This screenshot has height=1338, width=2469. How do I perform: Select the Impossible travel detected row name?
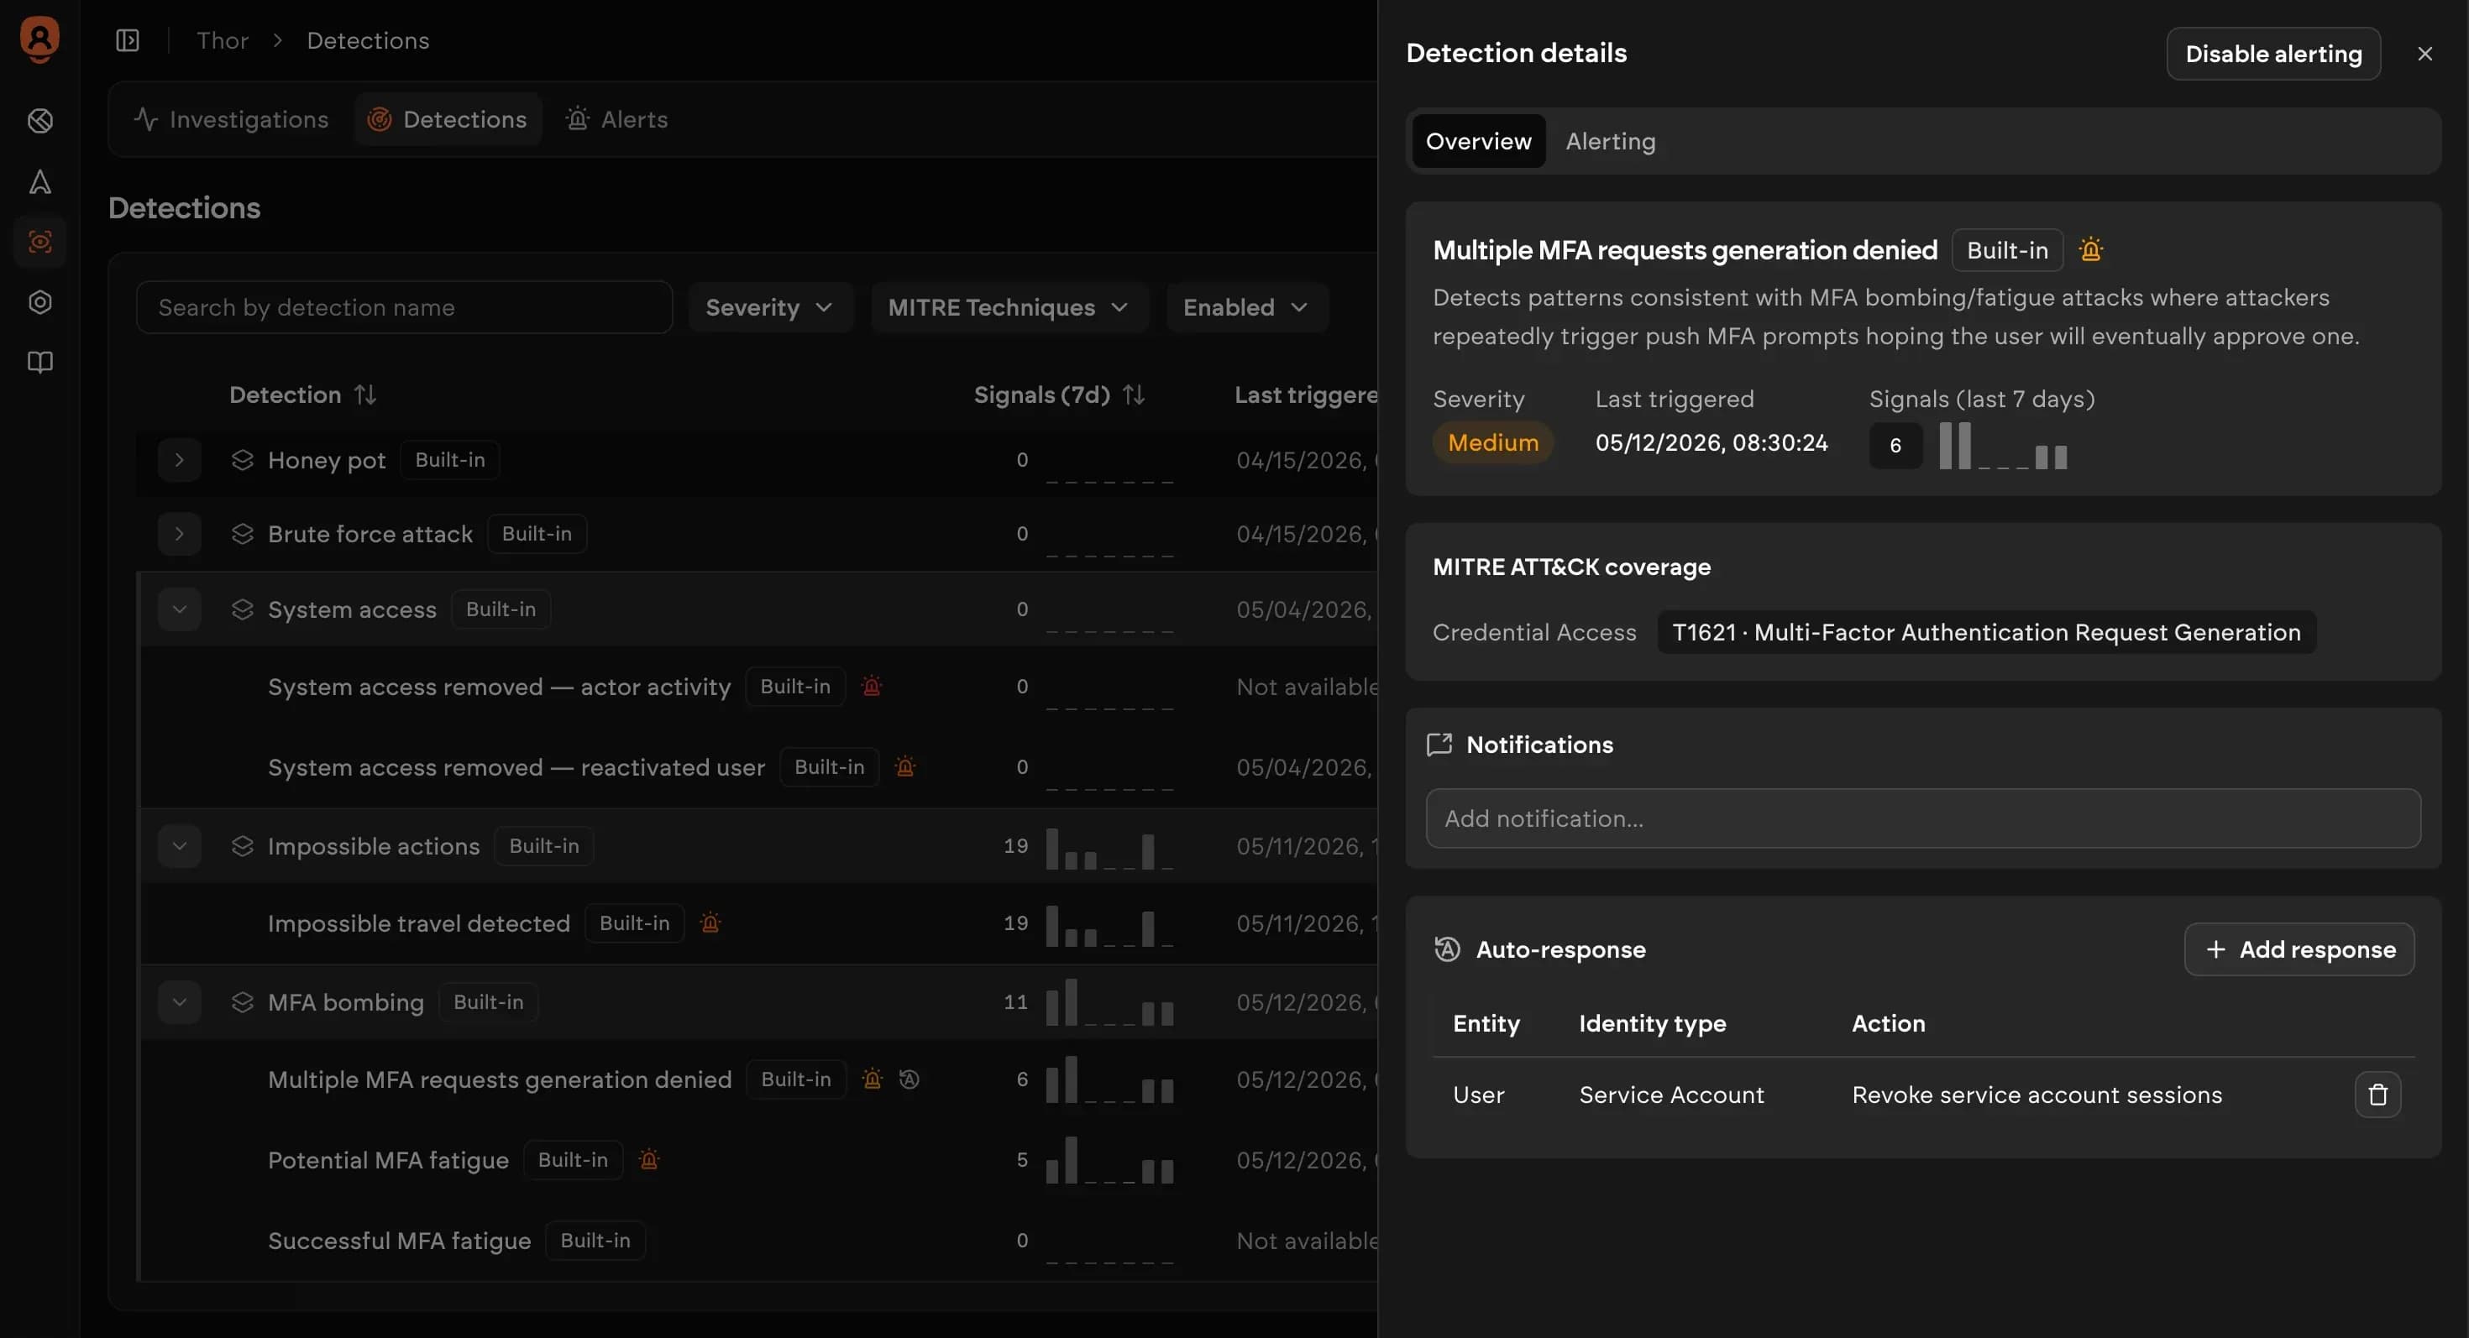click(419, 923)
